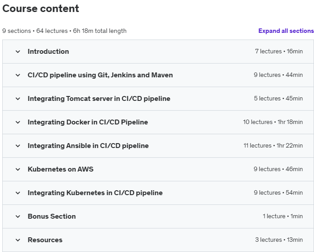Select 'Integrating Docker in CI/CD Pipeline' title

pos(88,122)
